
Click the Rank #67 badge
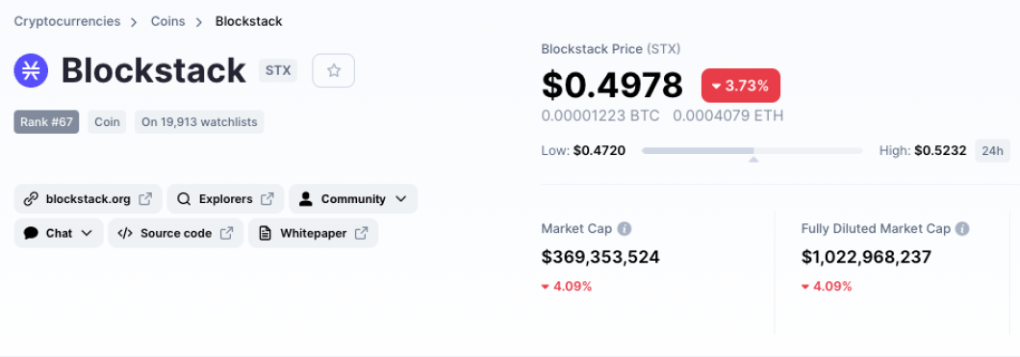[46, 121]
